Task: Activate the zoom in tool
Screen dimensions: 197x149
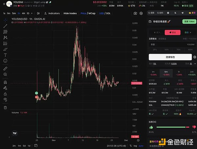Action: [5, 74]
